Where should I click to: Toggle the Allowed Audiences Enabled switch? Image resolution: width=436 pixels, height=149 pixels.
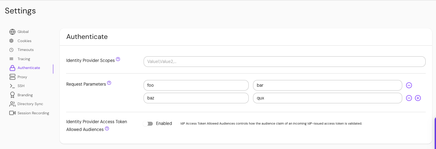click(148, 124)
